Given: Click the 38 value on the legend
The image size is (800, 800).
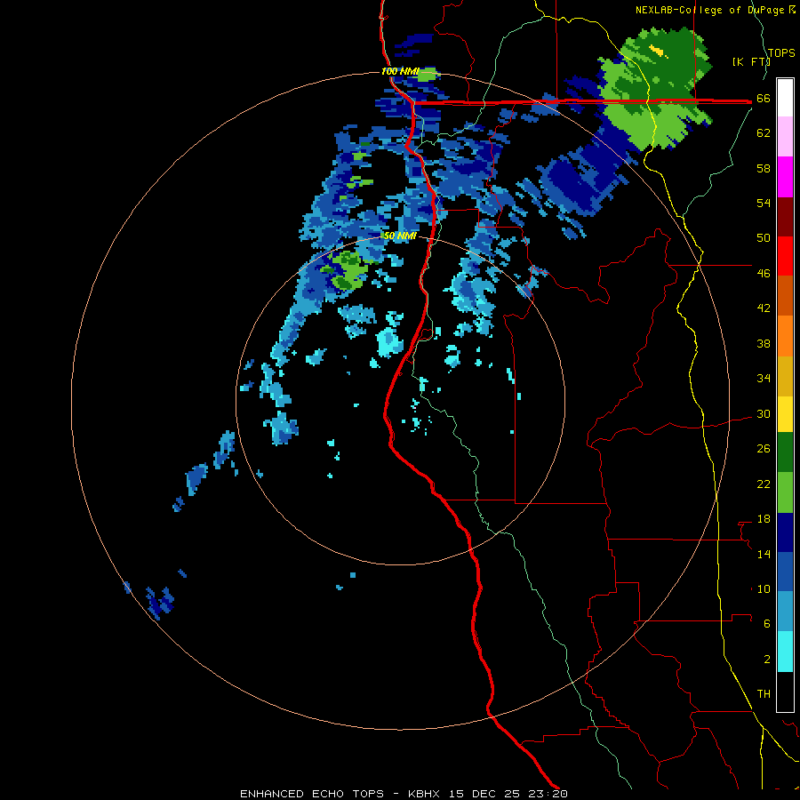Looking at the screenshot, I should tap(764, 344).
